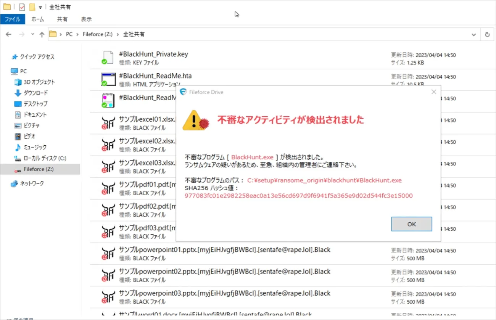The height and width of the screenshot is (320, 496).
Task: Select ネットワーク in navigation pane
Action: coord(32,183)
